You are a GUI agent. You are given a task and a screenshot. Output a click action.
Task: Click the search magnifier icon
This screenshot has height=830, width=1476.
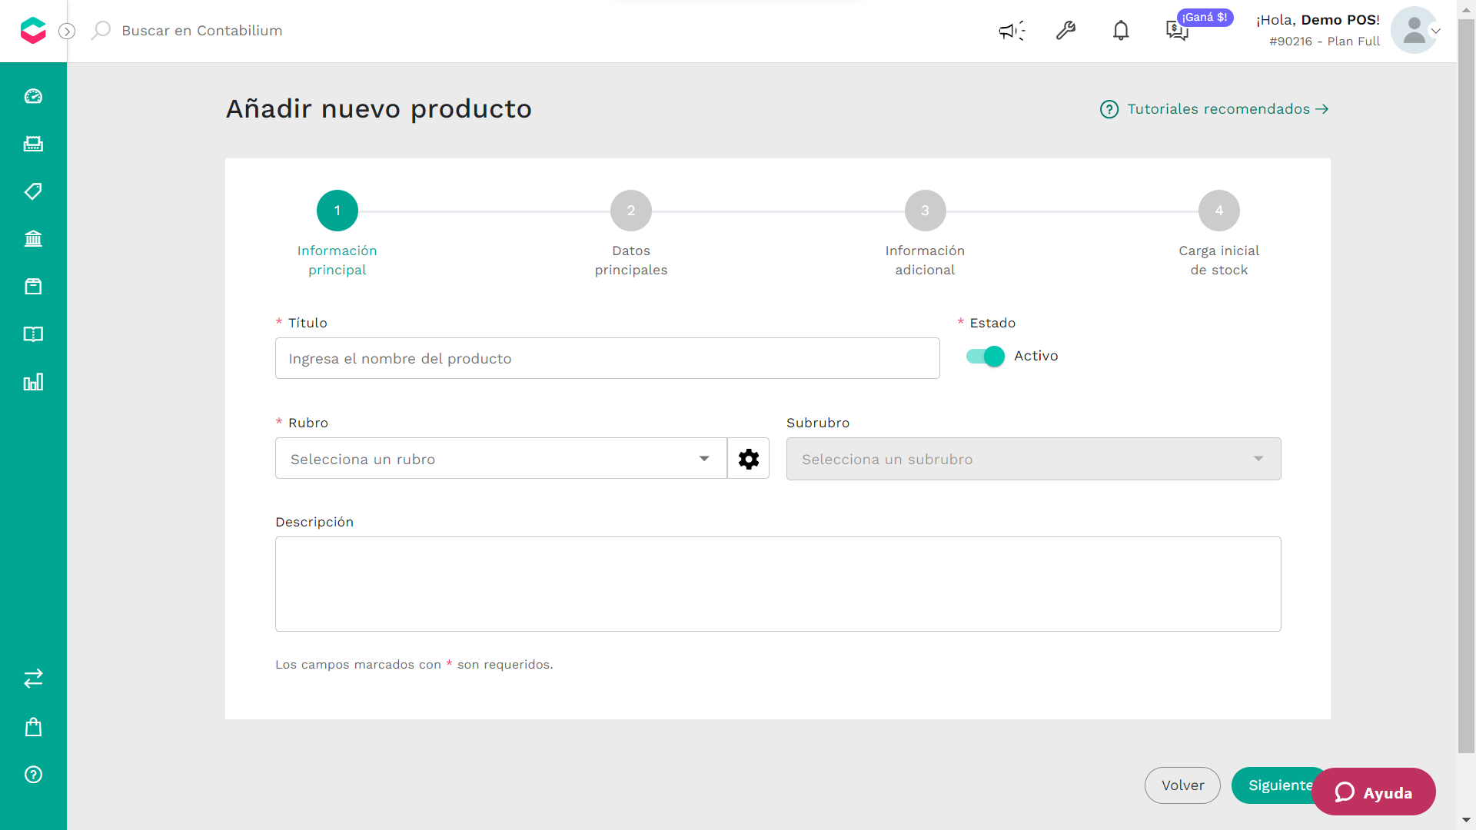coord(101,31)
